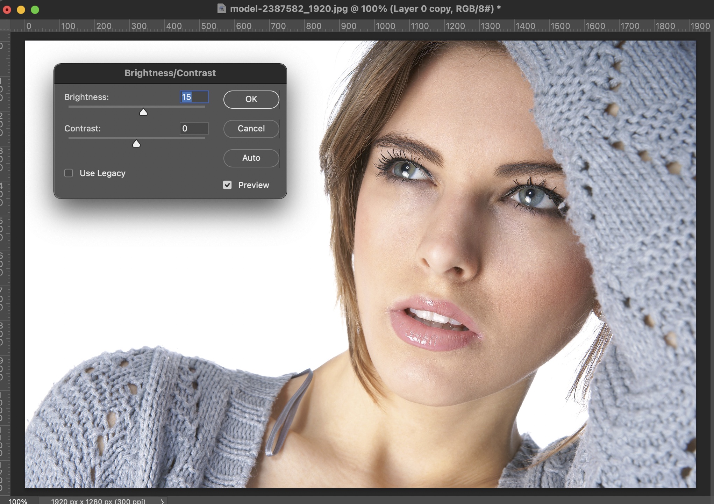This screenshot has width=714, height=504.
Task: Click the Brightness label text
Action: click(x=86, y=97)
